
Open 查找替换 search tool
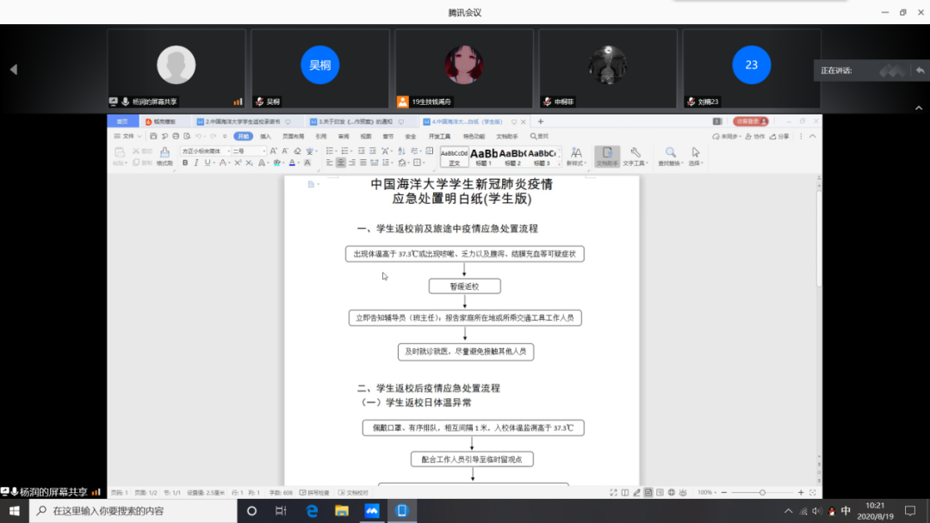pos(670,156)
